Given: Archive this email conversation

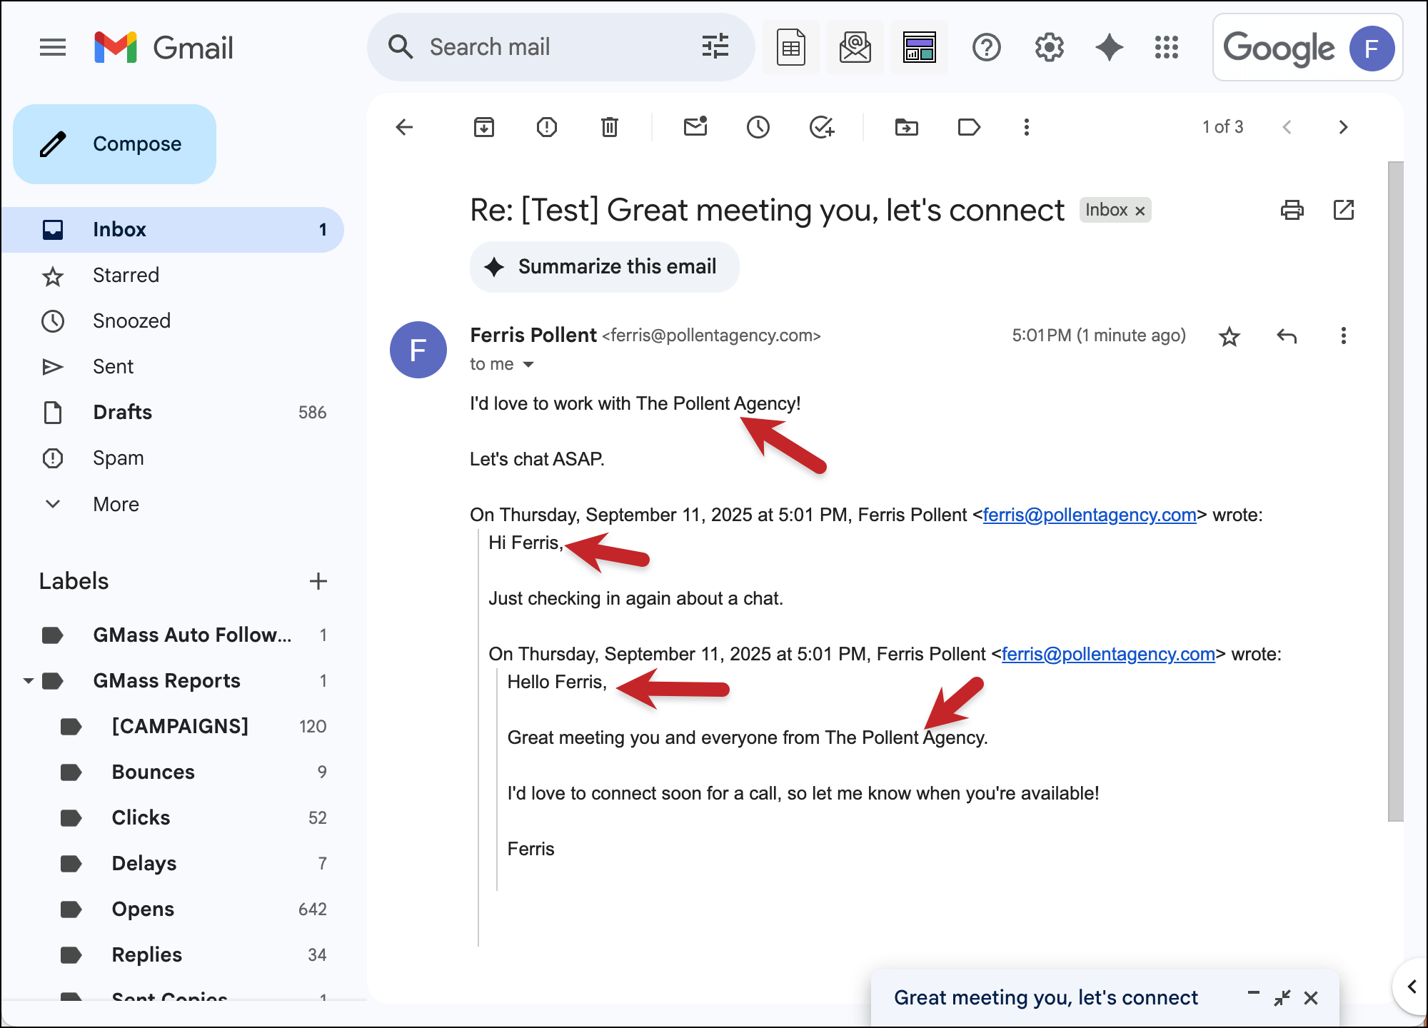Looking at the screenshot, I should (484, 127).
